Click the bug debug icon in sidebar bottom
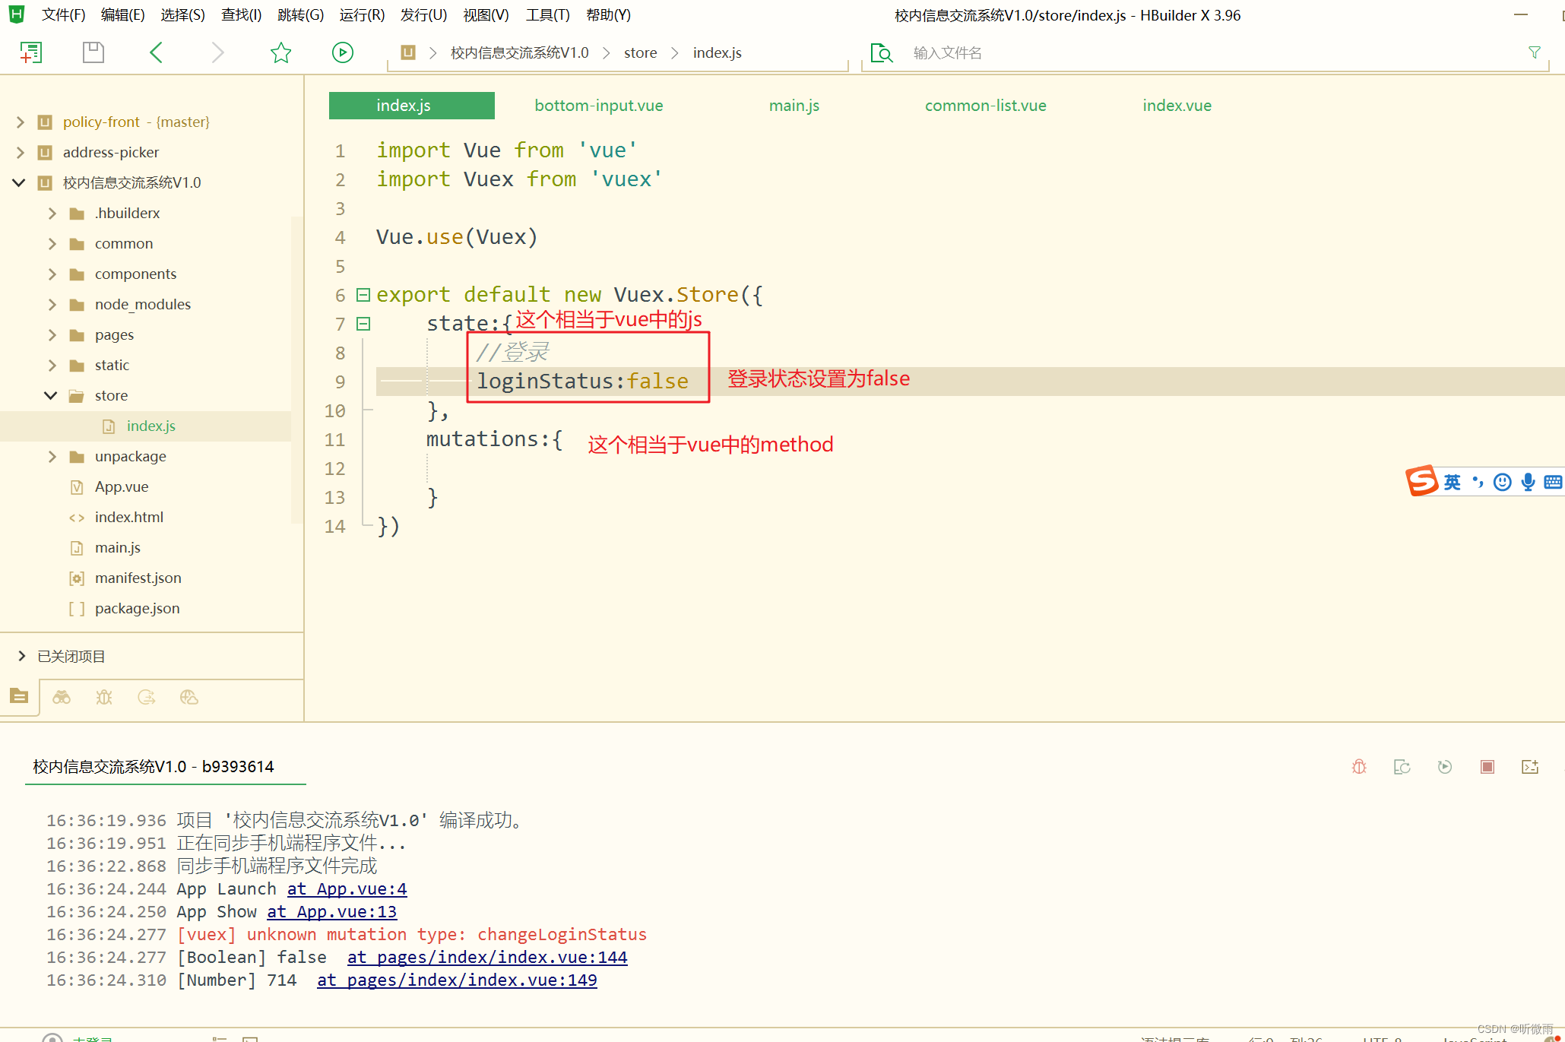 (104, 697)
